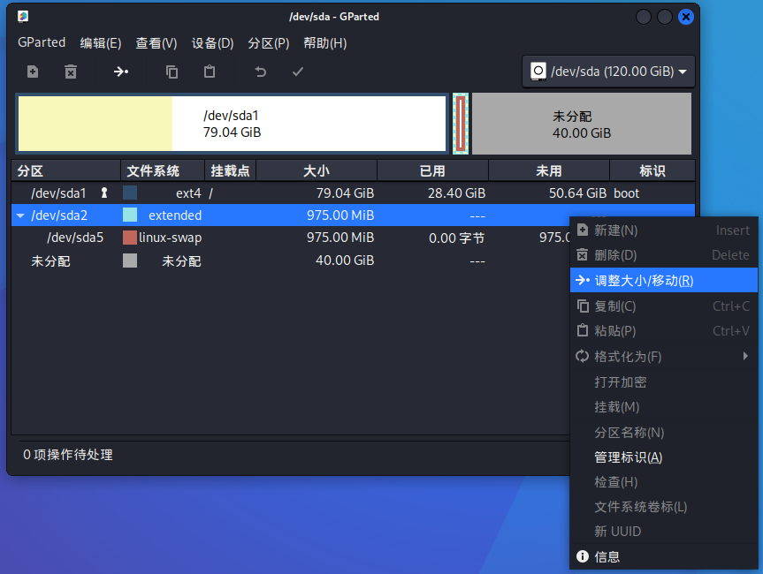The image size is (763, 574).
Task: Choose 新 UUID in context menu
Action: [664, 532]
